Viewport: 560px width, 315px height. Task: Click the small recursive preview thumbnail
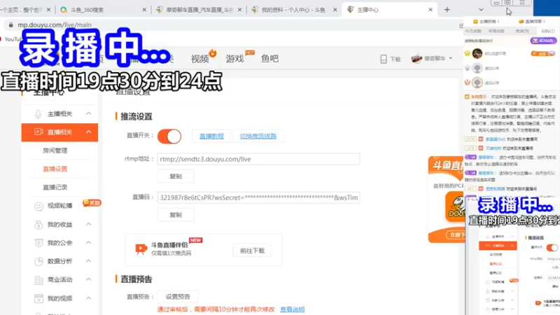tap(513, 255)
